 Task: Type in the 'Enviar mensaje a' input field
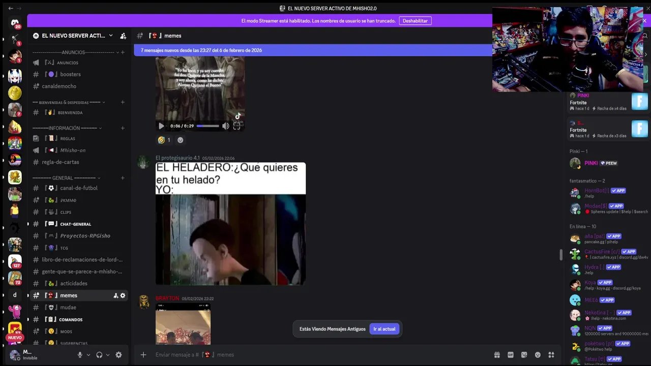[x=320, y=355]
